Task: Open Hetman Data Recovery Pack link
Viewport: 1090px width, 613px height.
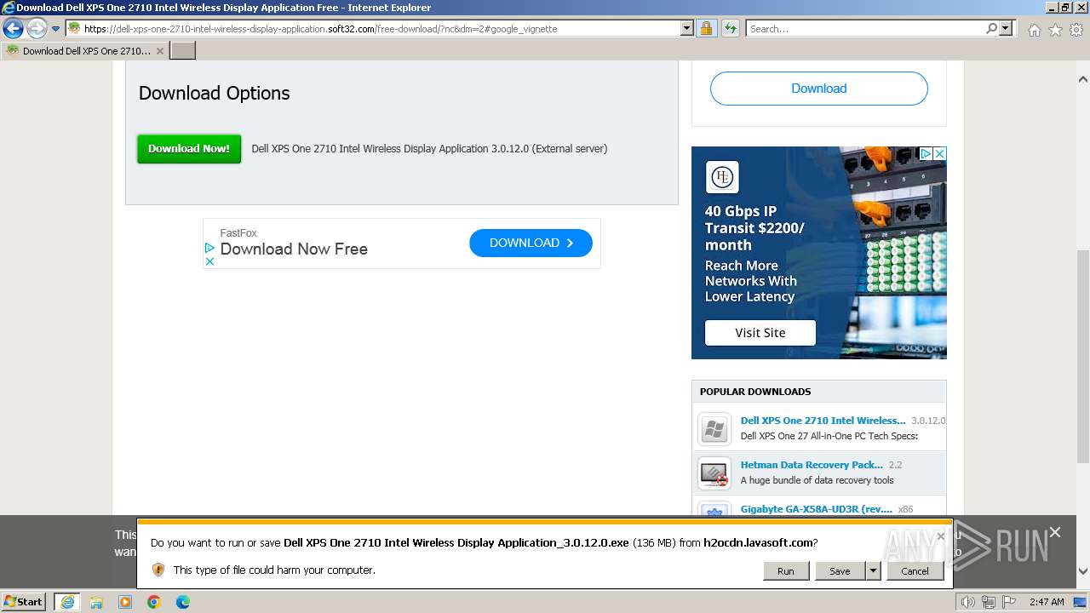Action: pos(812,465)
